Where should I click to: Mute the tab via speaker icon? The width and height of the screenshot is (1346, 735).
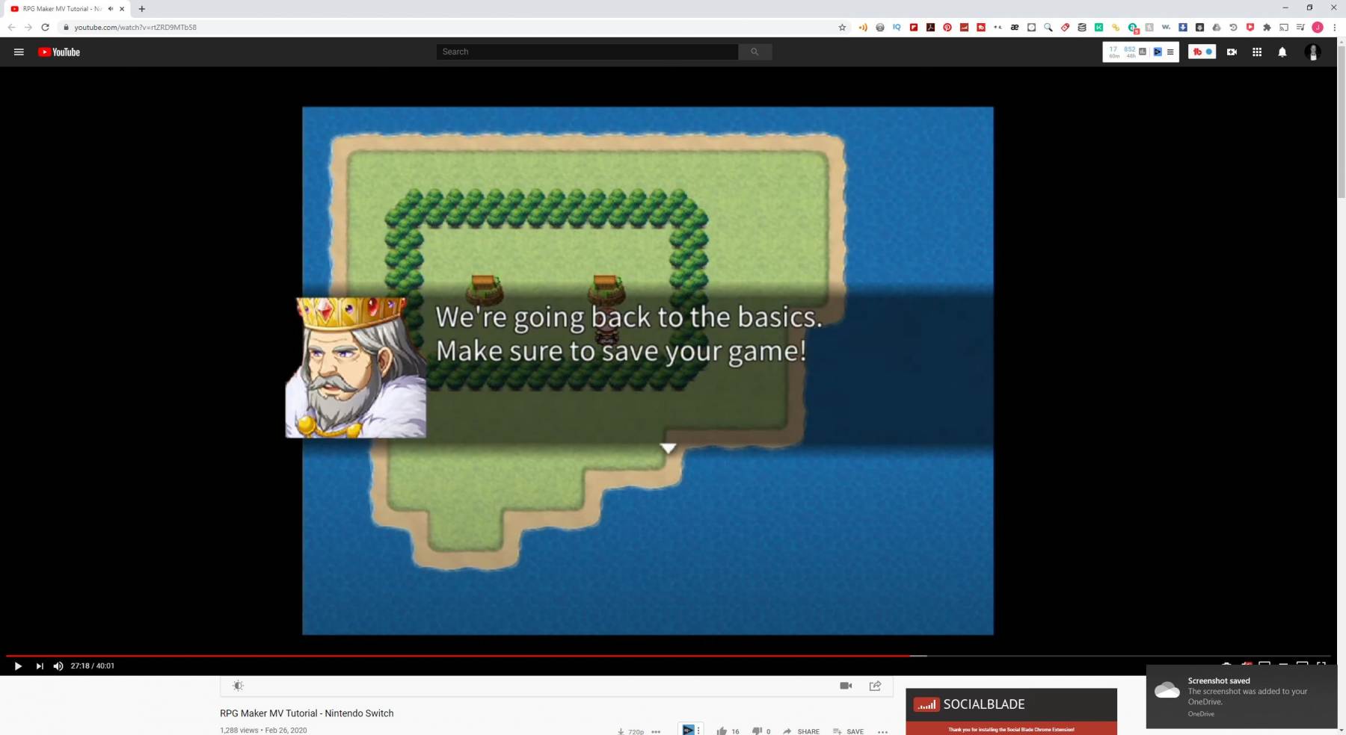pyautogui.click(x=111, y=9)
